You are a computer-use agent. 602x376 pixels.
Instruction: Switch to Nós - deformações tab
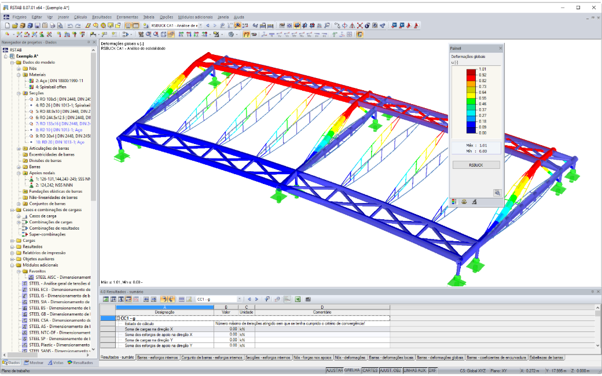coord(350,357)
